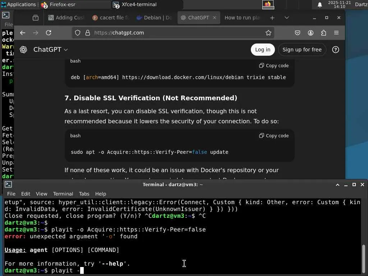Switch to the Firefox-esr taskbar entry
This screenshot has width=368, height=276.
[x=75, y=4]
